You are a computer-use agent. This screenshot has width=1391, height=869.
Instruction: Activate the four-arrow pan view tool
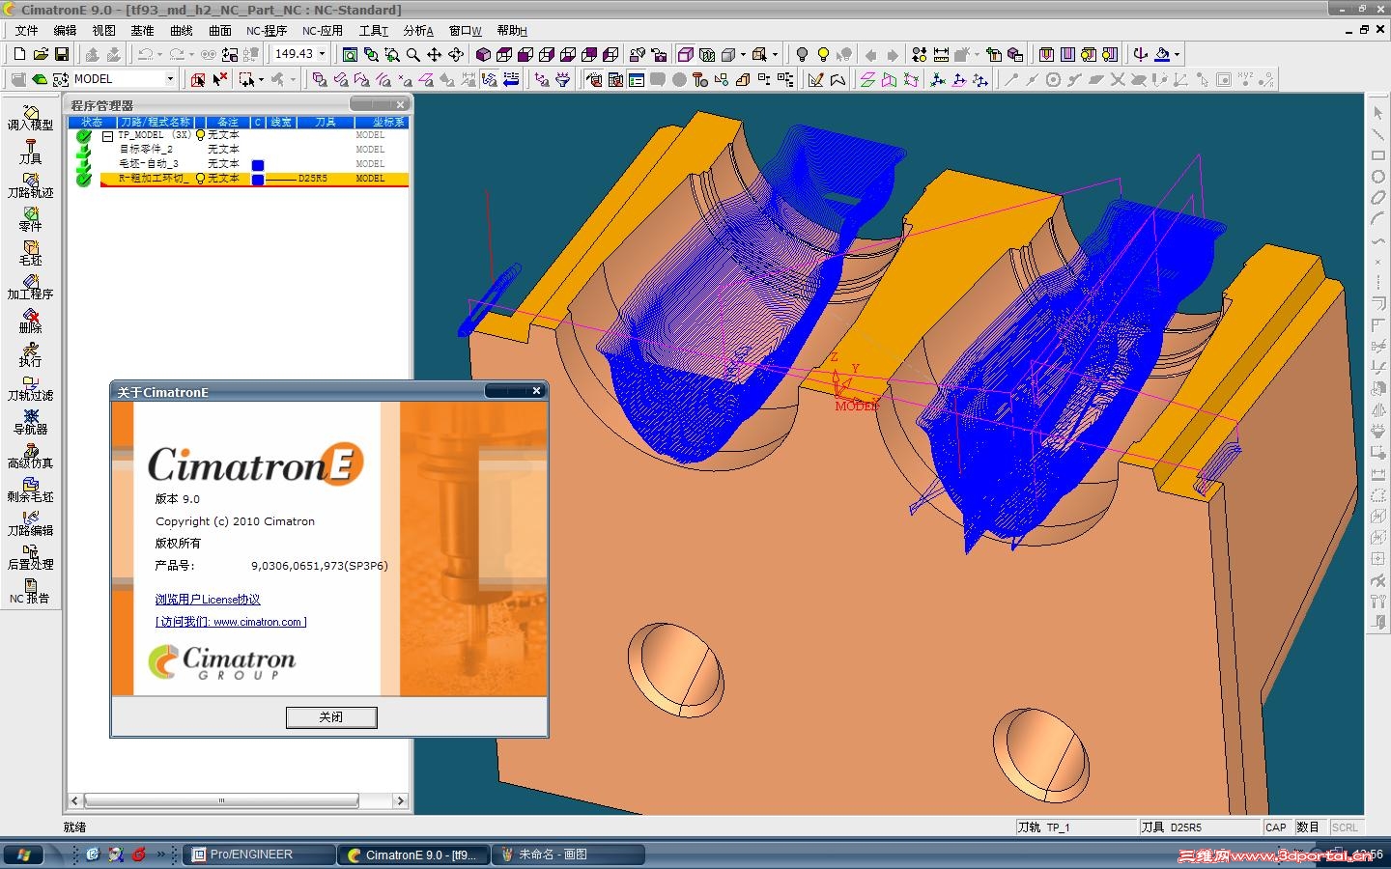coord(435,54)
